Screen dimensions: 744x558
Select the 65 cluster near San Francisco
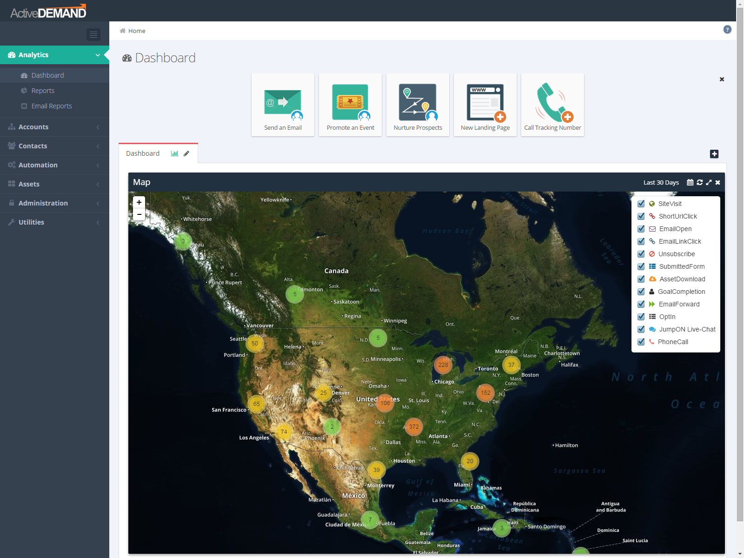[256, 404]
